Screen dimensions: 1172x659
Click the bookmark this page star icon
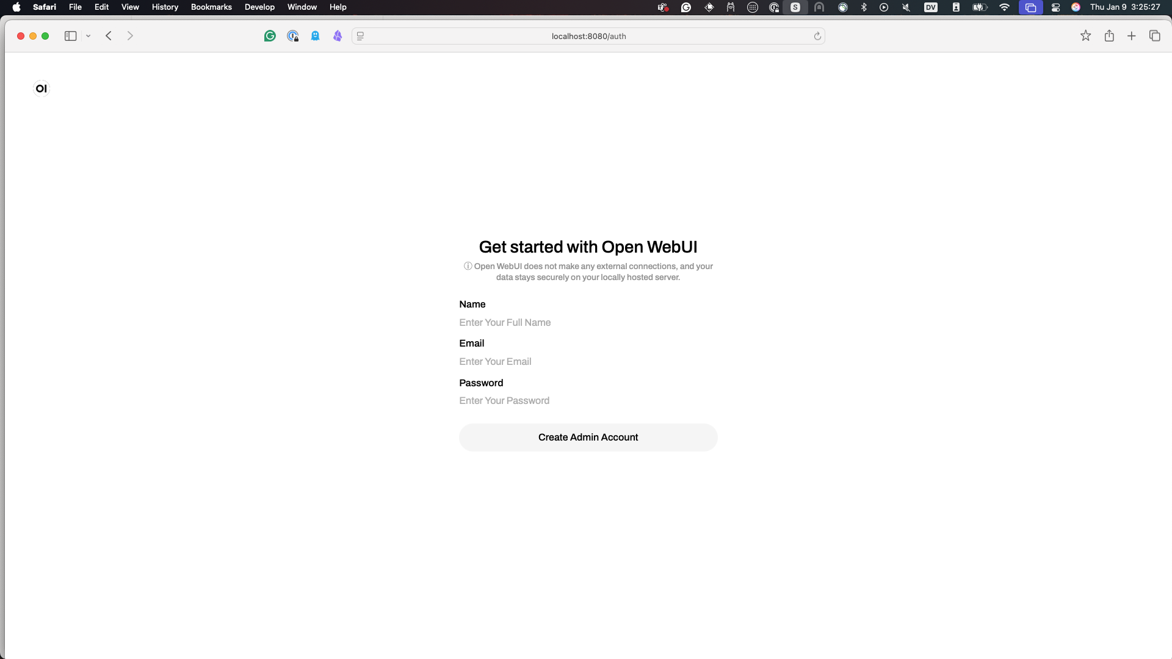point(1086,35)
